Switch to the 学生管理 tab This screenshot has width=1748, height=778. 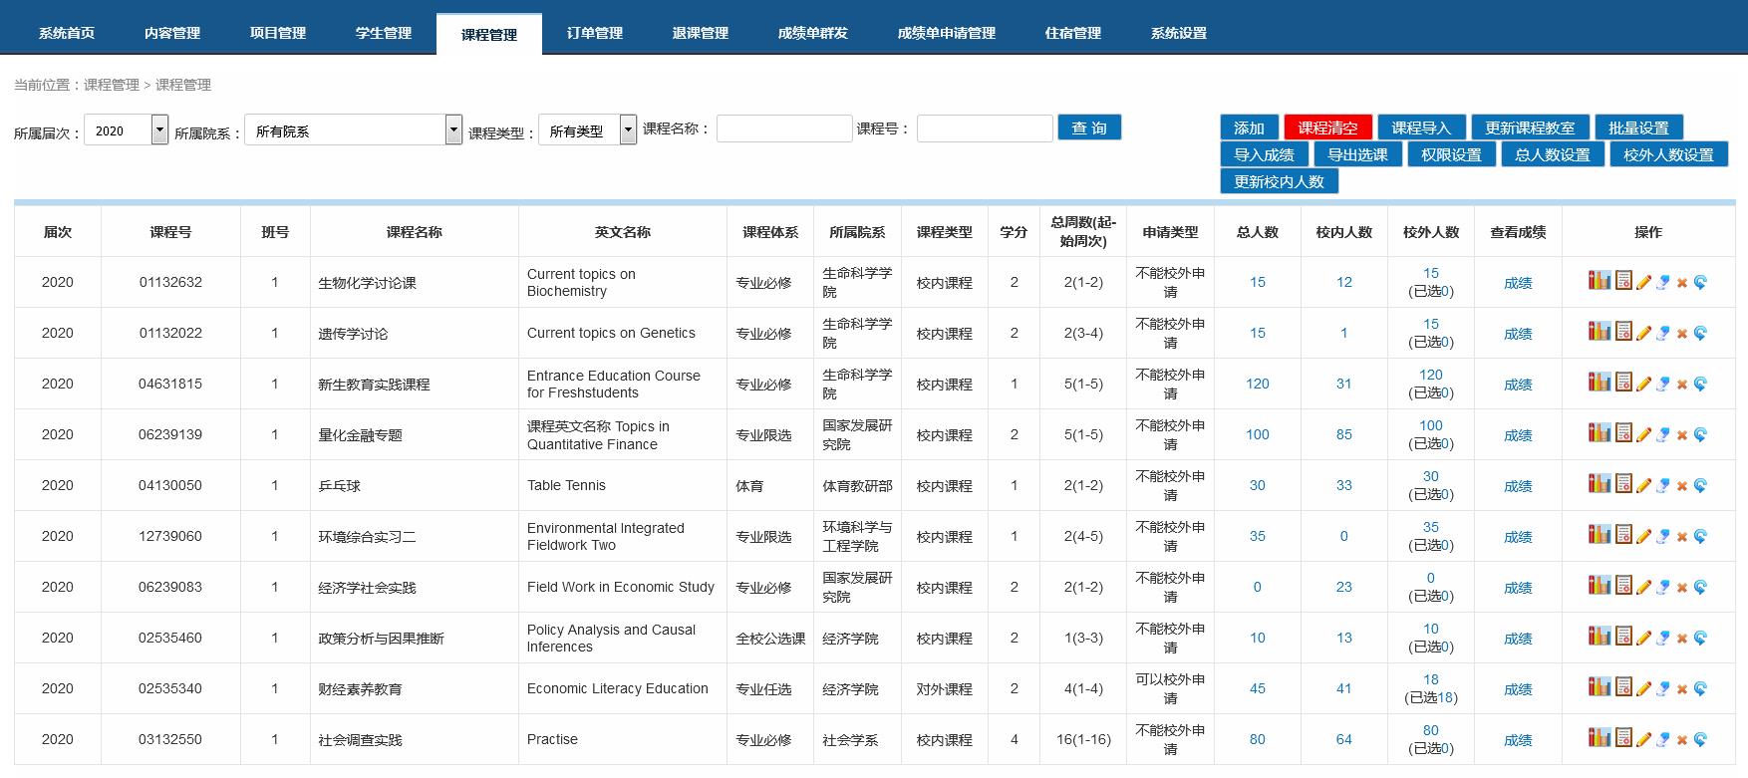[383, 33]
